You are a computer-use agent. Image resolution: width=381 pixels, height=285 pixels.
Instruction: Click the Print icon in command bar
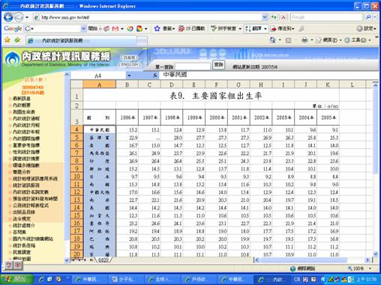pos(304,40)
